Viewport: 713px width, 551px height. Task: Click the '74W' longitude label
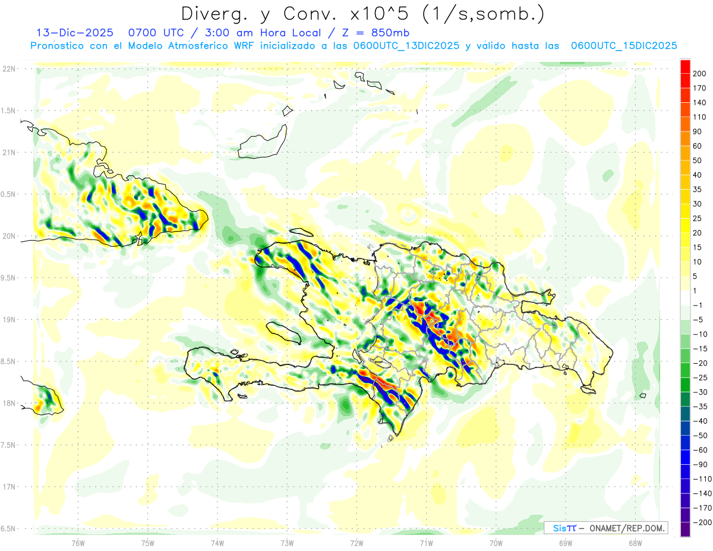[x=217, y=542]
